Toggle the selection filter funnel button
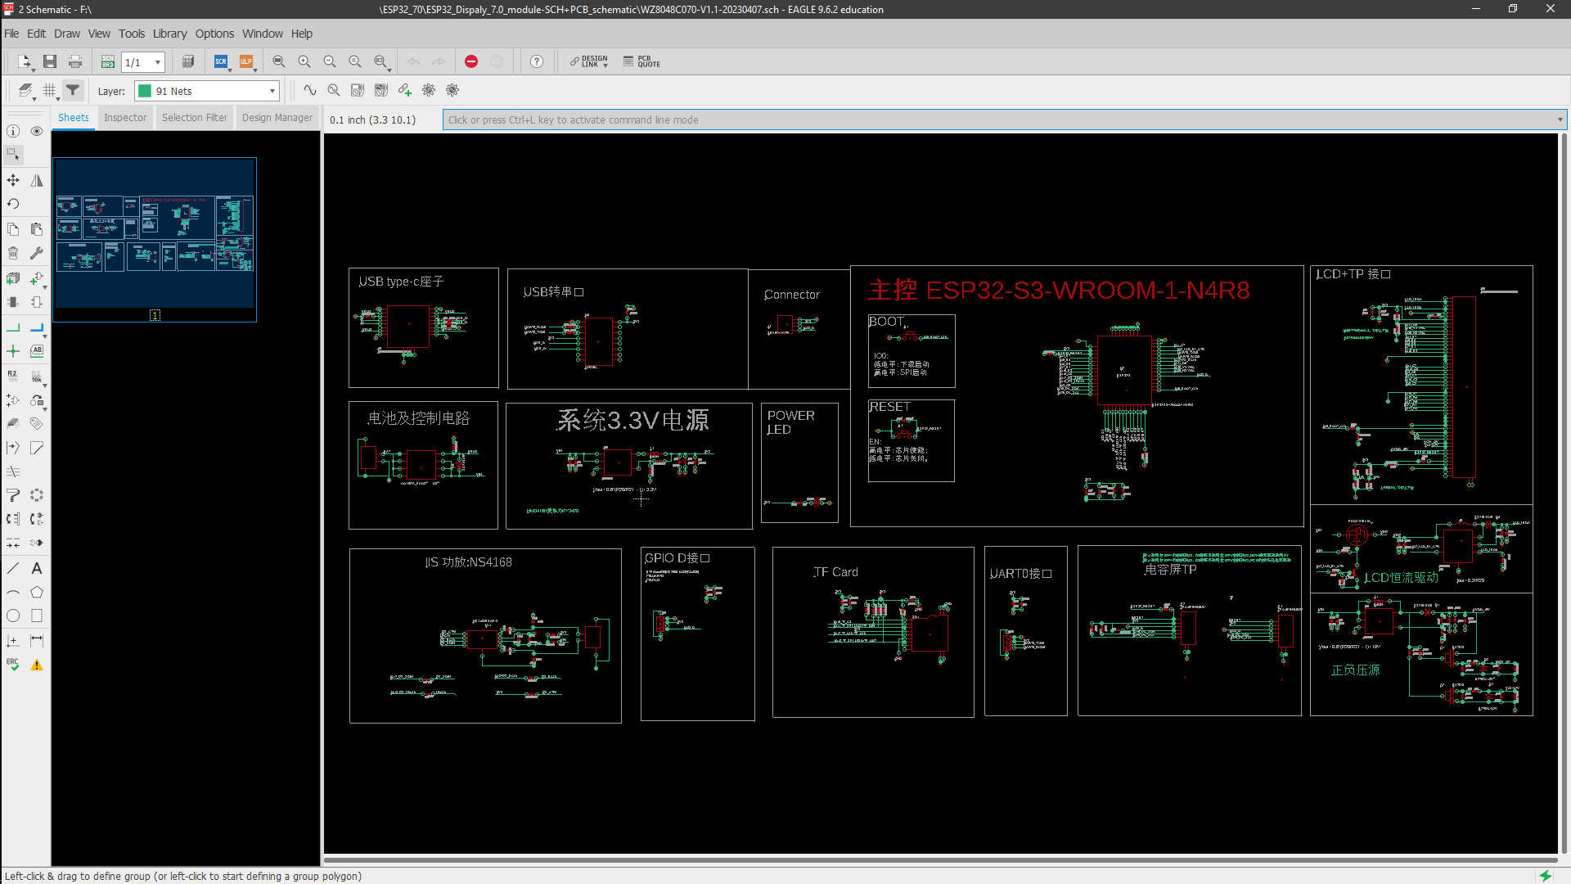The image size is (1571, 884). click(73, 90)
